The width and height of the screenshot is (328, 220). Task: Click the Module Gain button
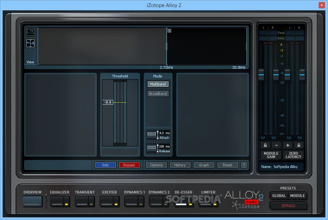pyautogui.click(x=271, y=155)
